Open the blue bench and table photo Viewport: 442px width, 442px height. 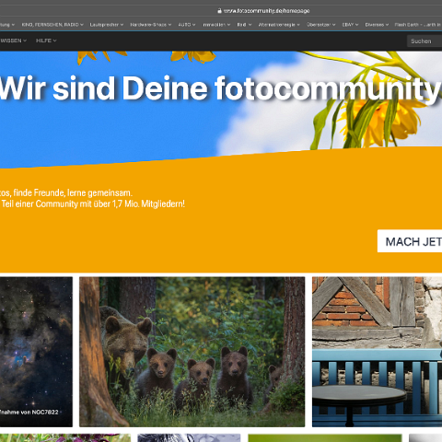click(377, 352)
